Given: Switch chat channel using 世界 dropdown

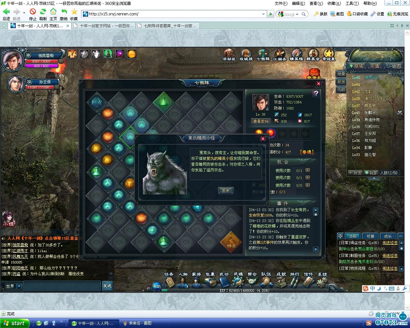Looking at the screenshot, I should 14,286.
